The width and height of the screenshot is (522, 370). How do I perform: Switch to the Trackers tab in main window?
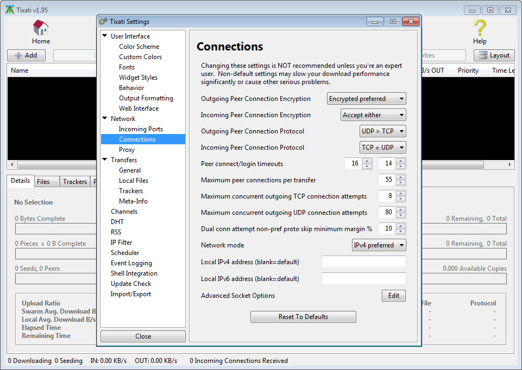point(75,182)
